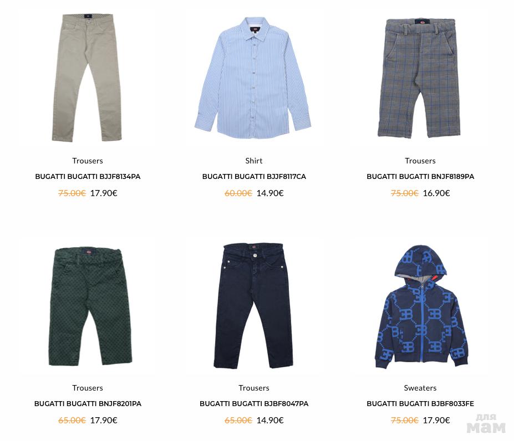Open product link BUGATTI BUGATTI BNJF8189PA
The image size is (514, 441).
(x=420, y=176)
